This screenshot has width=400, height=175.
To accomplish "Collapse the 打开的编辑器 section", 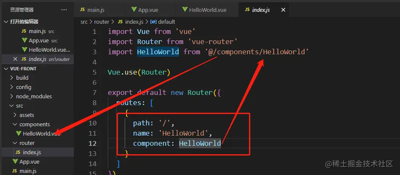I will [38, 22].
